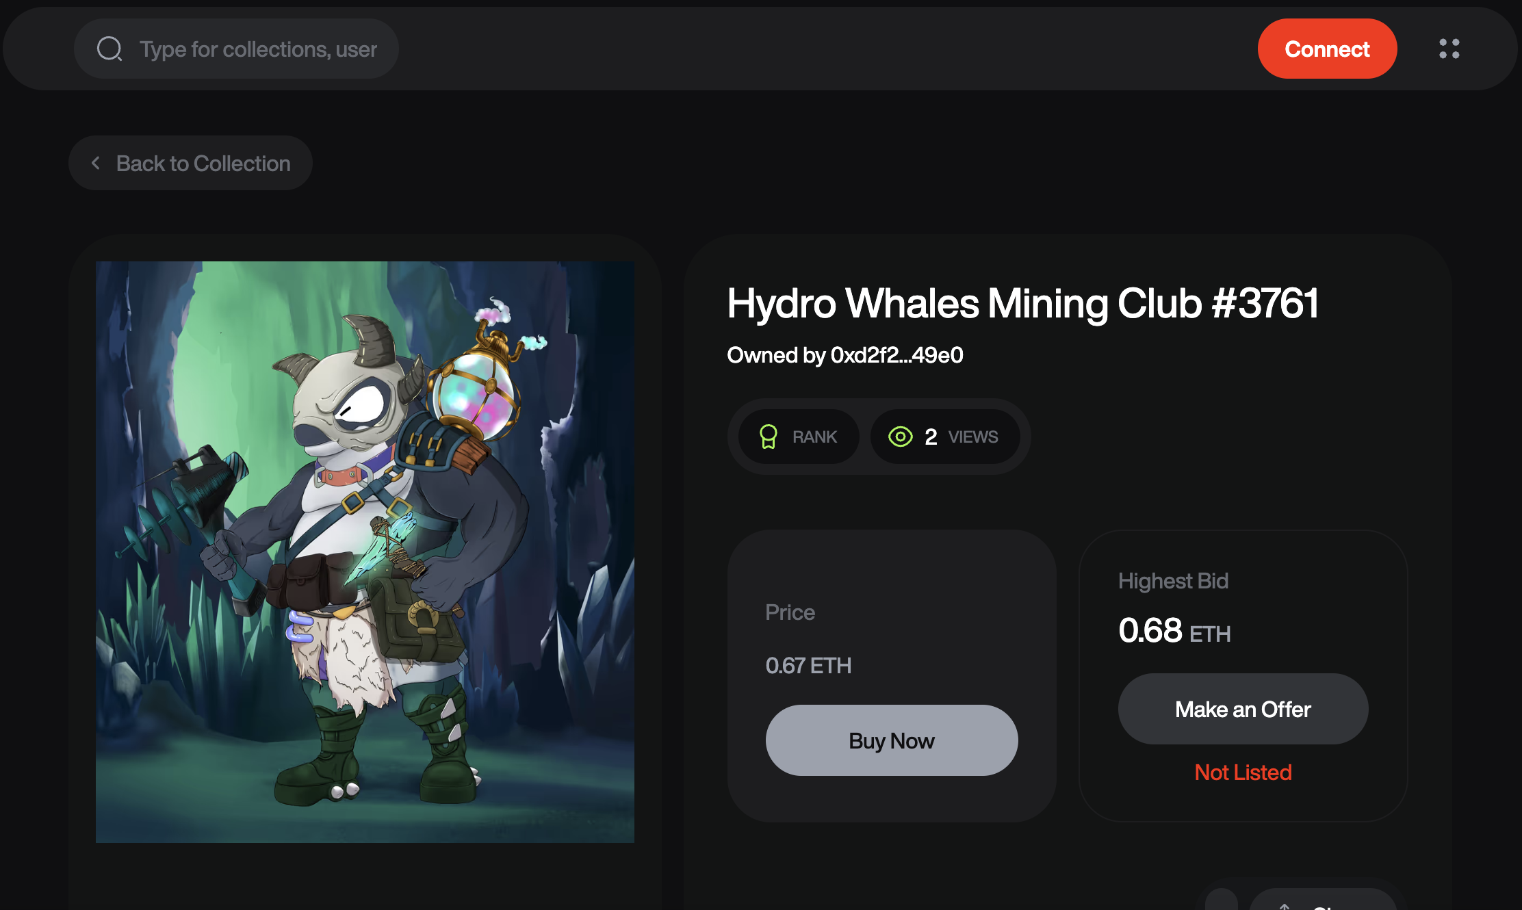Screen dimensions: 1522x910
Task: Click Buy Now button
Action: (892, 740)
